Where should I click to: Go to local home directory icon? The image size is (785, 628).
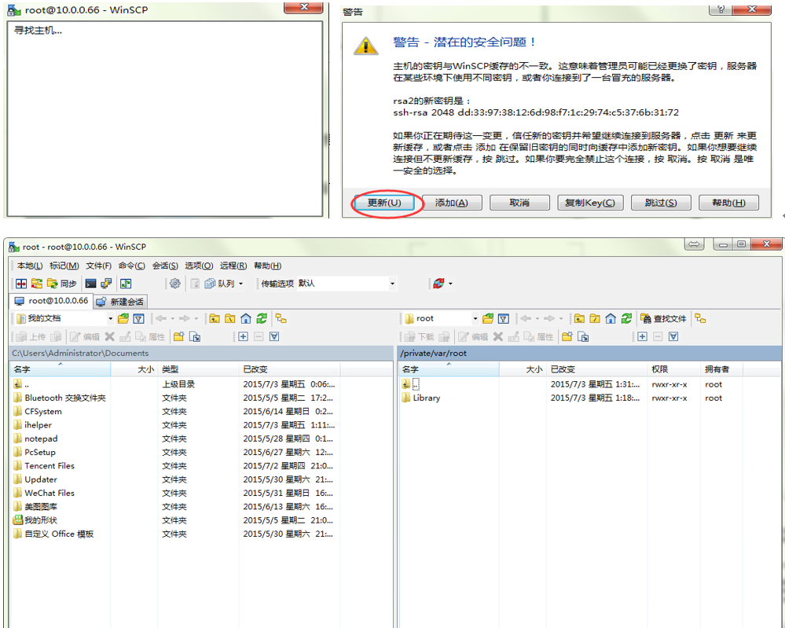pyautogui.click(x=246, y=318)
